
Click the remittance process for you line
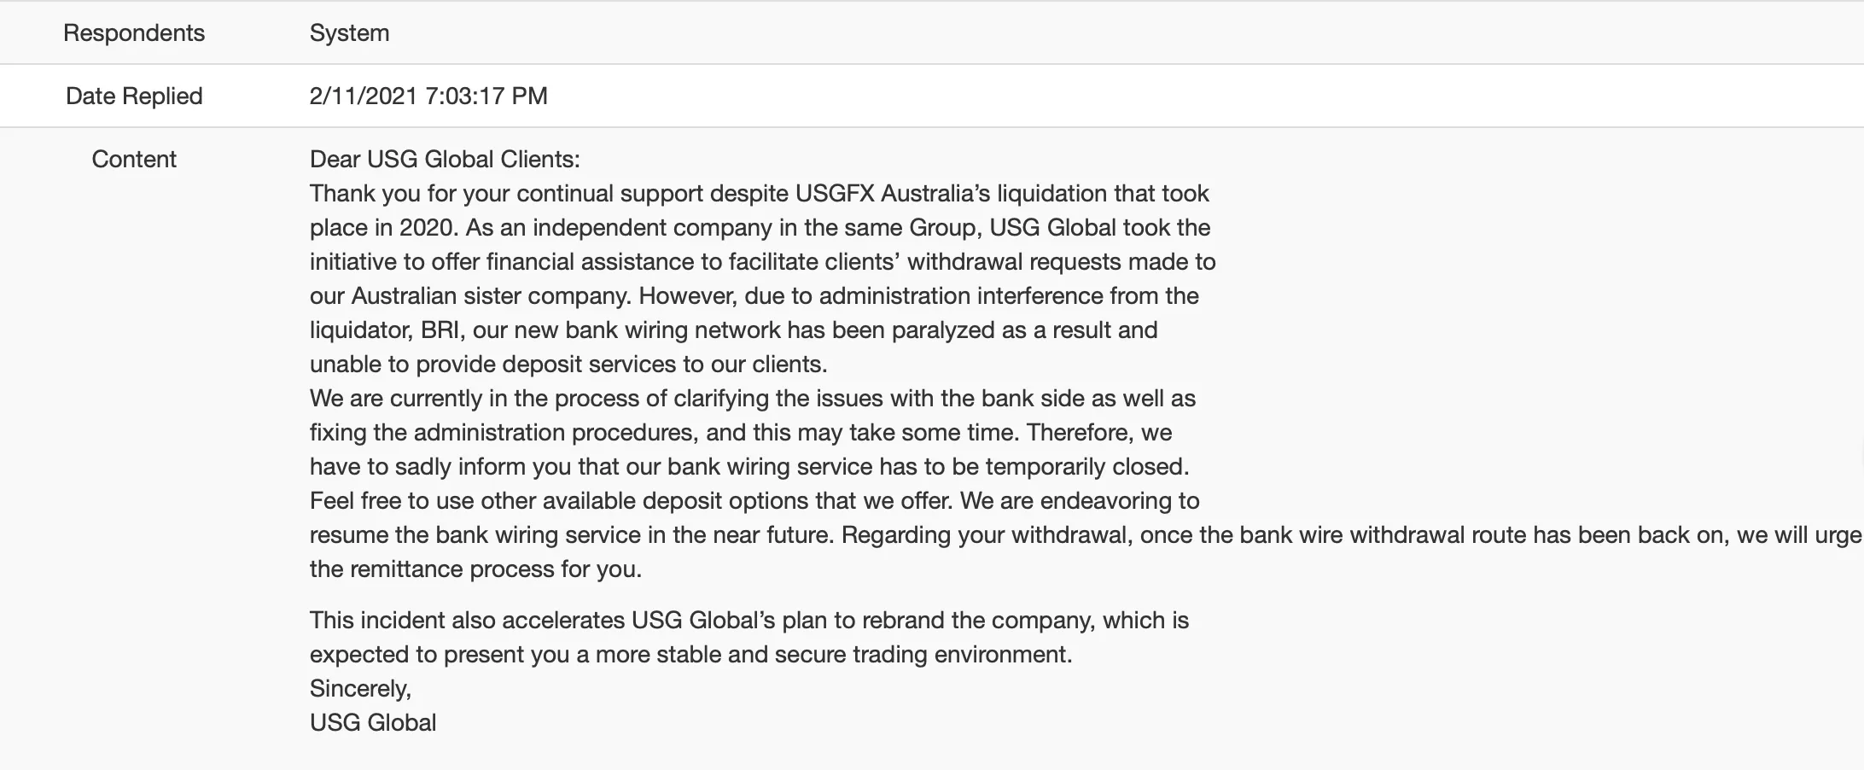tap(475, 569)
